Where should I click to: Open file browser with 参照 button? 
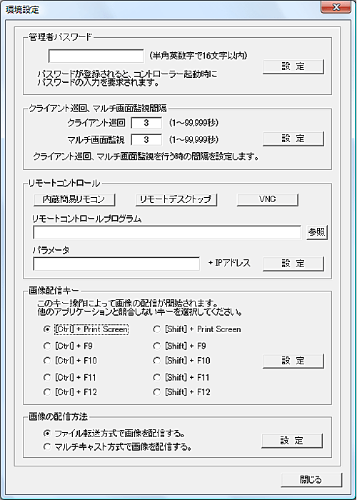(317, 232)
